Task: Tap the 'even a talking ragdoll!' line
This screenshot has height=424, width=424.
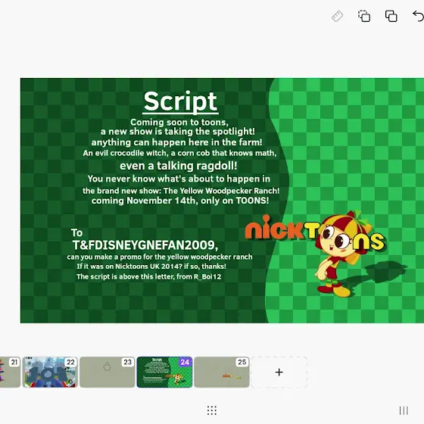Action: click(x=179, y=166)
